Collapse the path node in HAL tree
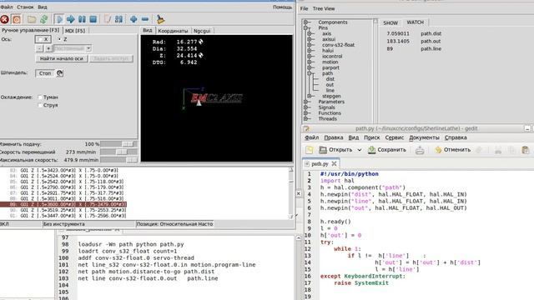Image resolution: width=534 pixels, height=300 pixels. [x=310, y=73]
